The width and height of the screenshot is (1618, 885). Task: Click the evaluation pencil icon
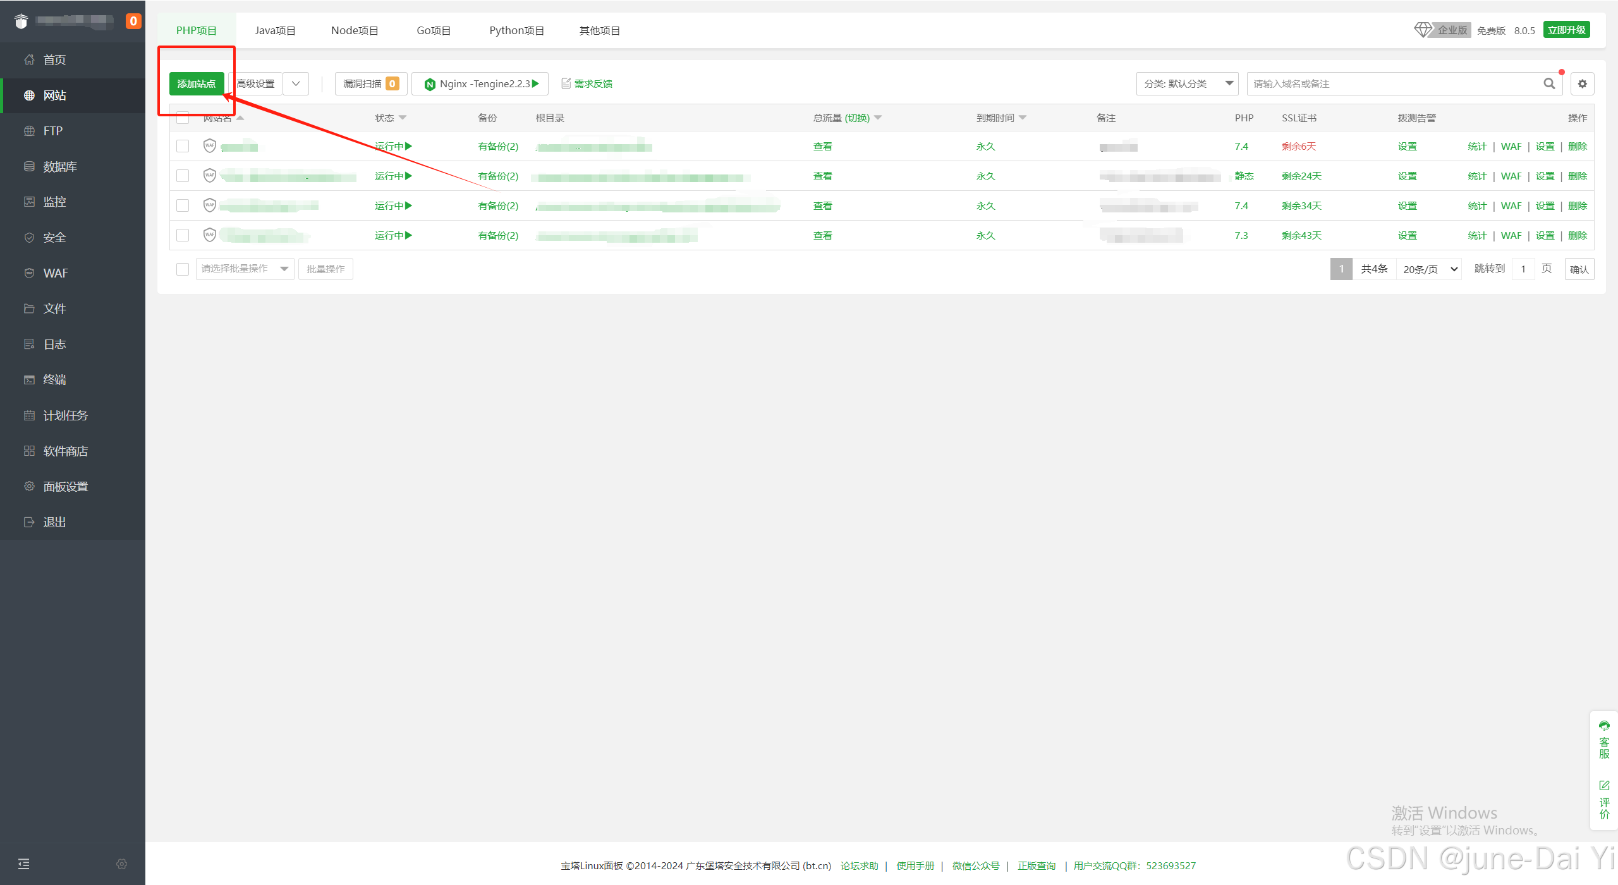pyautogui.click(x=1604, y=785)
